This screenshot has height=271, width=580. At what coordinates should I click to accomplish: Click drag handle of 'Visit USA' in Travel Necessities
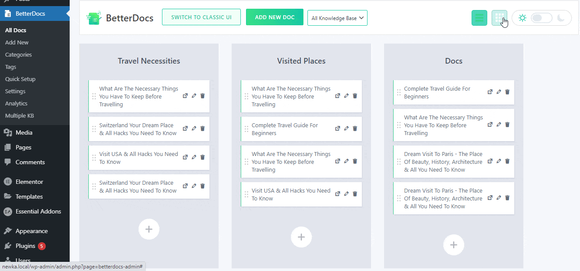tap(94, 158)
